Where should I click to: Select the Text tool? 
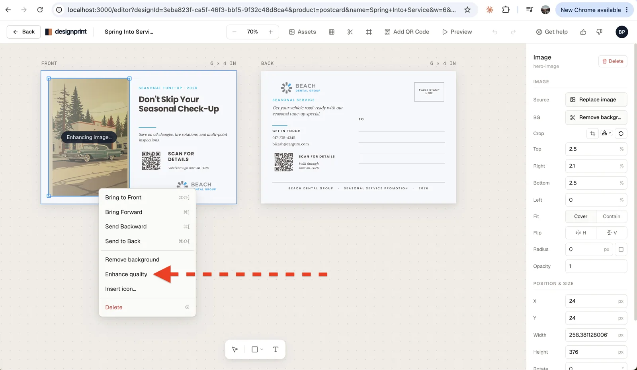[276, 349]
